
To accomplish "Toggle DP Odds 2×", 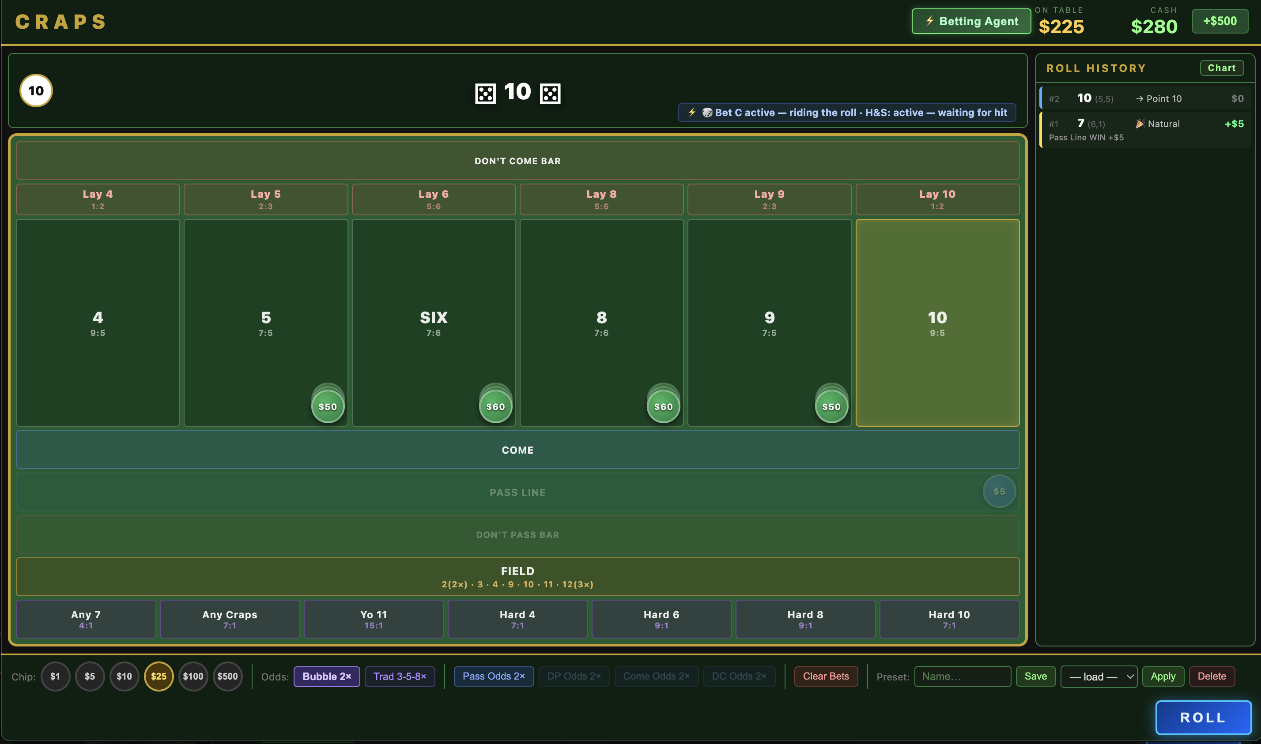I will click(574, 676).
